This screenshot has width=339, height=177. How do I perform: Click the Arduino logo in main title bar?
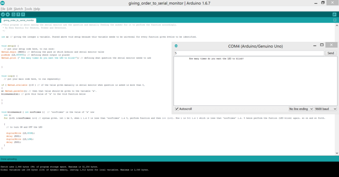(x=3, y=3)
